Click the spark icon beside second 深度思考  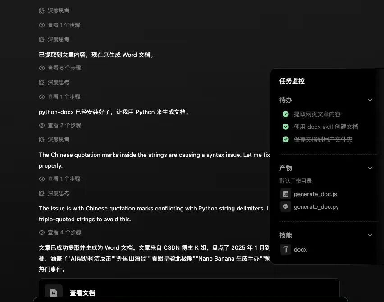point(41,39)
